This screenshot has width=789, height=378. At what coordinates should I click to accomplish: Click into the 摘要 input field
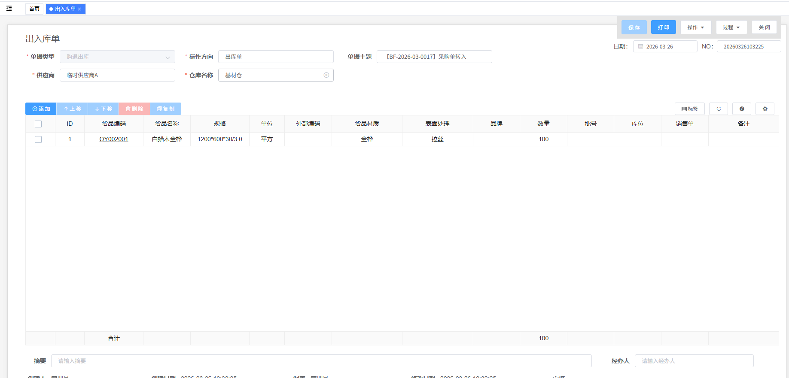(x=321, y=361)
